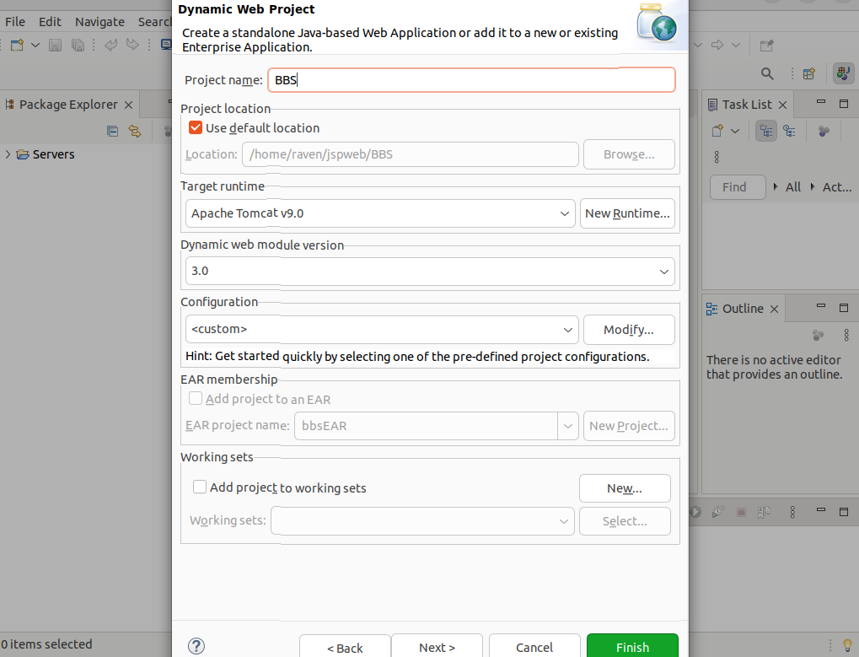This screenshot has height=657, width=859.
Task: Open the Working sets dropdown
Action: click(x=422, y=521)
